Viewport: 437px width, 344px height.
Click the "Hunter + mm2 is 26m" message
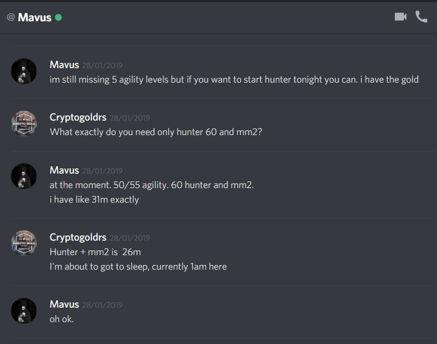coord(95,252)
